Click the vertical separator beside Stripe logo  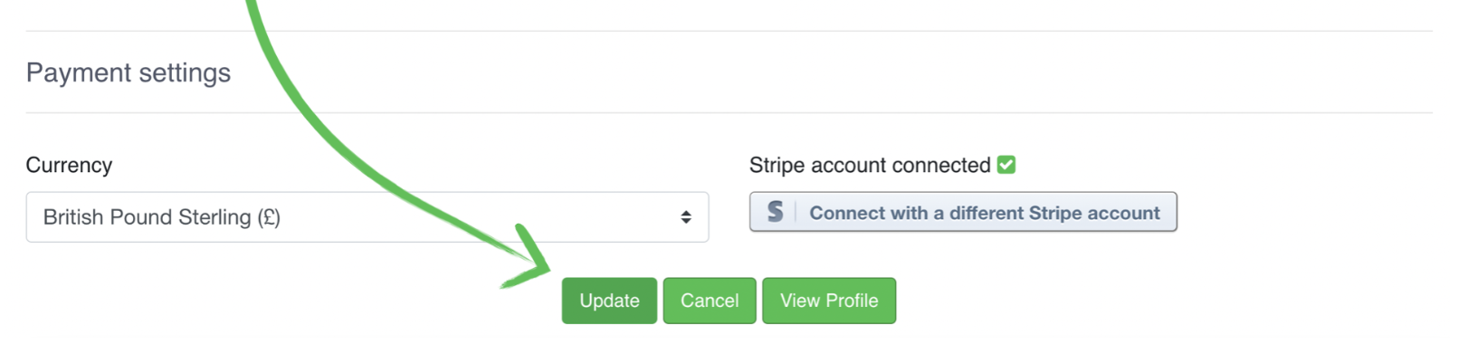click(796, 212)
